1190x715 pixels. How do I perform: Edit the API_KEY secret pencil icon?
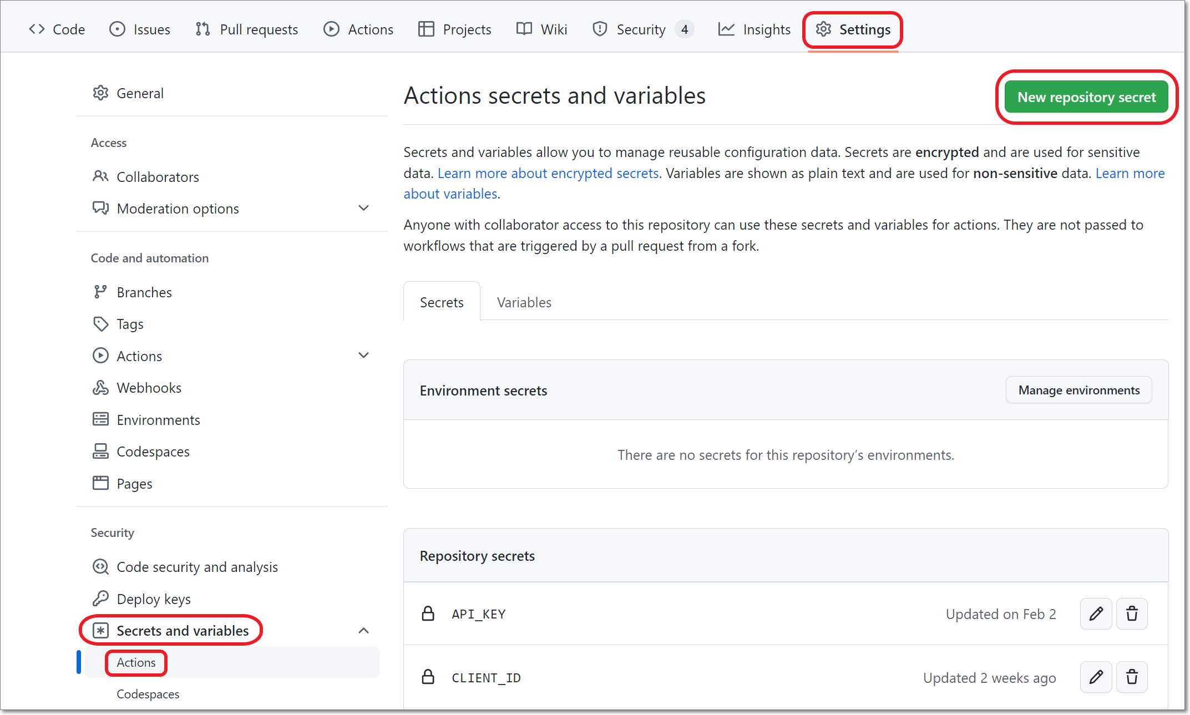pyautogui.click(x=1096, y=614)
